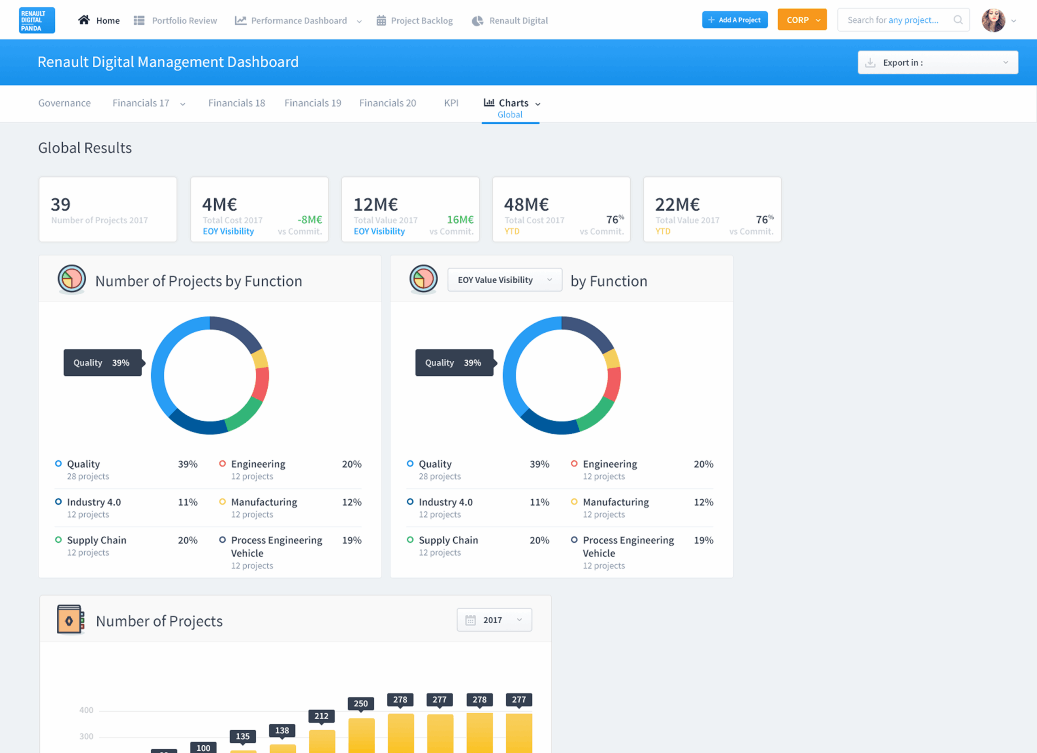Click the Renault Digital Panda logo
The image size is (1037, 753).
point(36,20)
